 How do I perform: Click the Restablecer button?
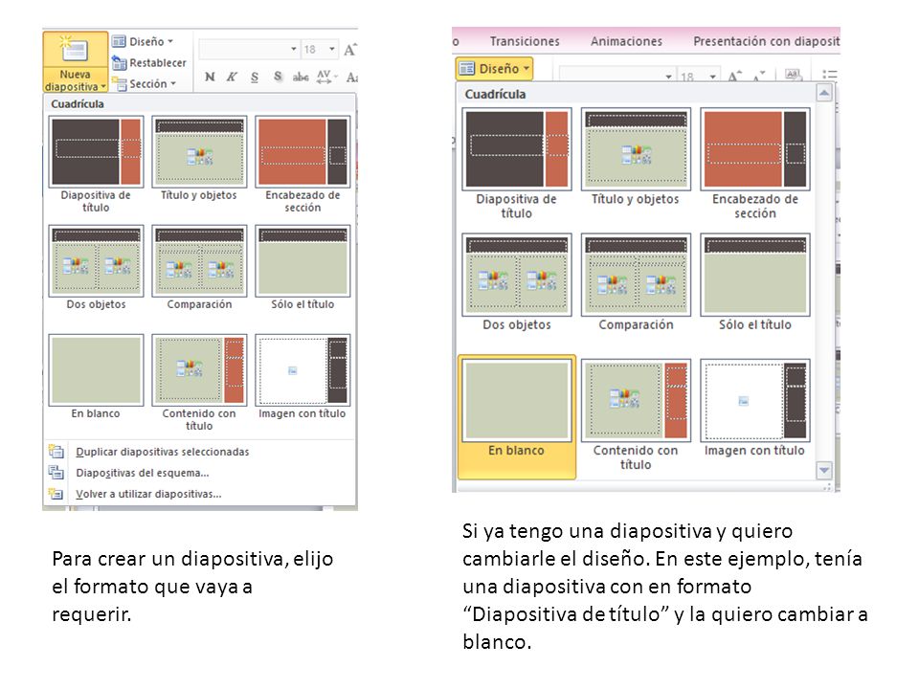coord(149,63)
